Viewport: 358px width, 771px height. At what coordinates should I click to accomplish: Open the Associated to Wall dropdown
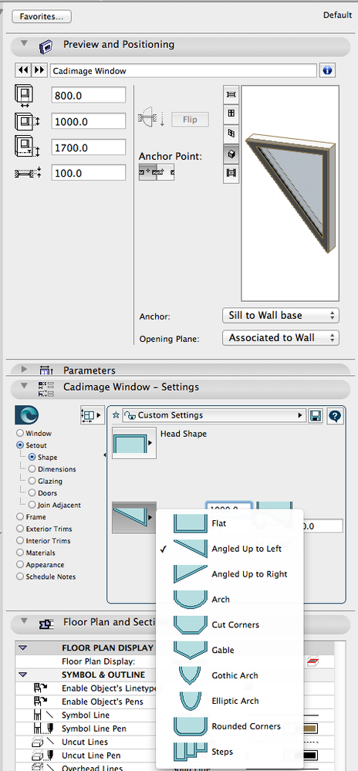click(281, 338)
